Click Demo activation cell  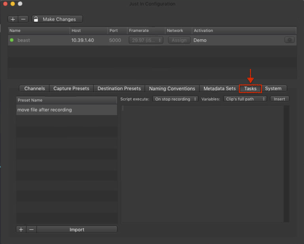click(200, 40)
